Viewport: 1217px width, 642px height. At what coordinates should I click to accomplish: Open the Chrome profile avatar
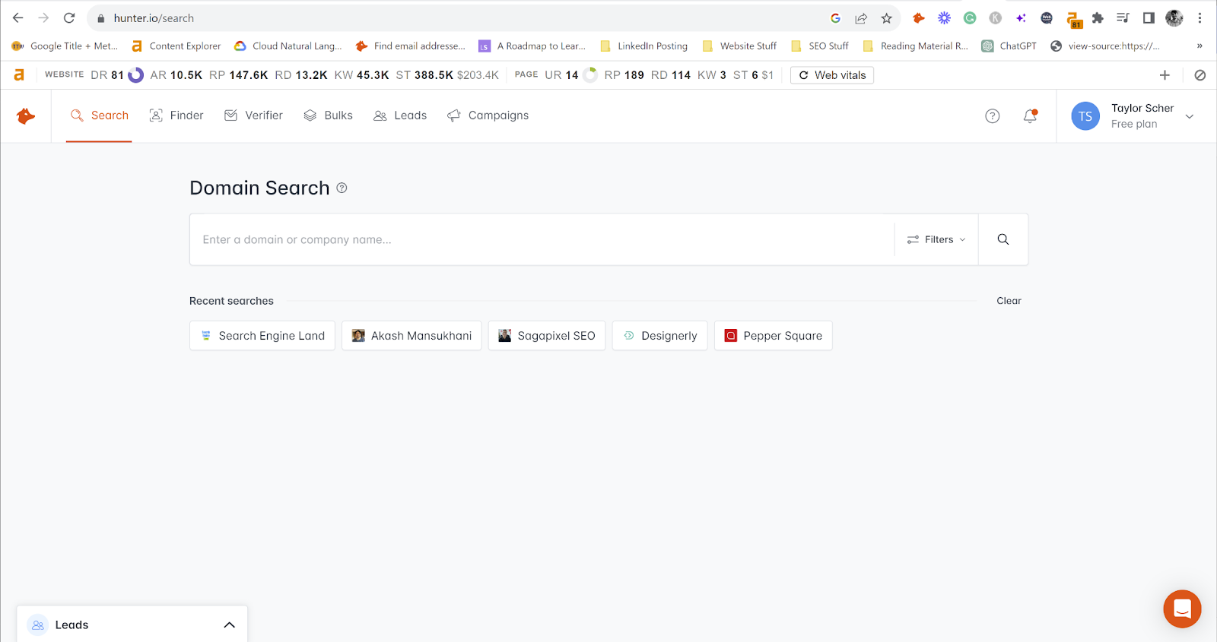(1174, 18)
